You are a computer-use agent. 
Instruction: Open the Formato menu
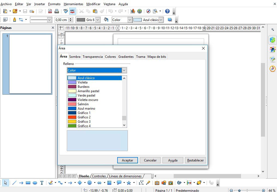click(54, 4)
